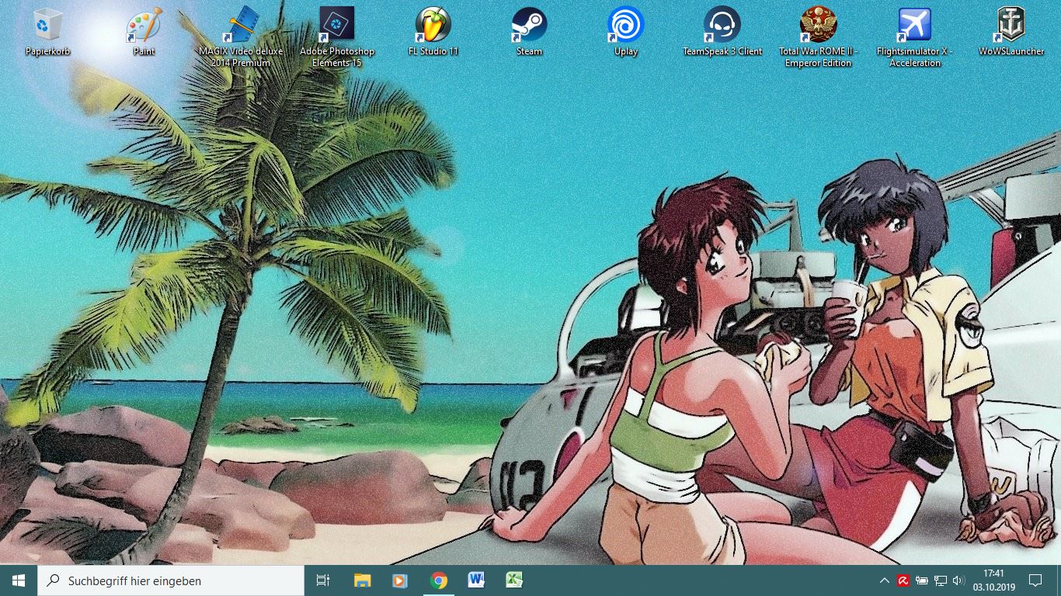Open the Windows Start menu
The image size is (1061, 596).
coord(19,580)
